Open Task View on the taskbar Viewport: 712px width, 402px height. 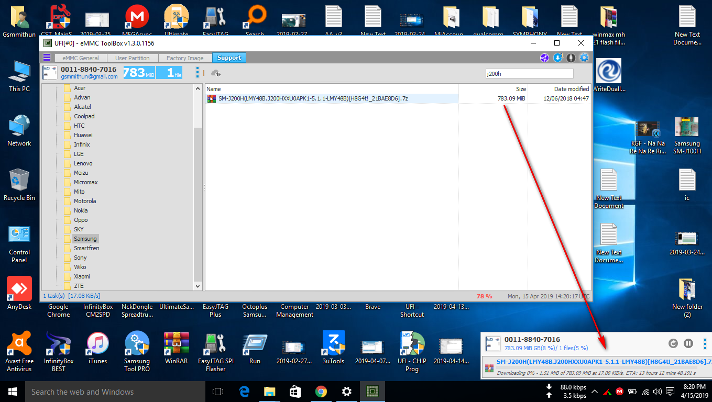[x=218, y=392]
